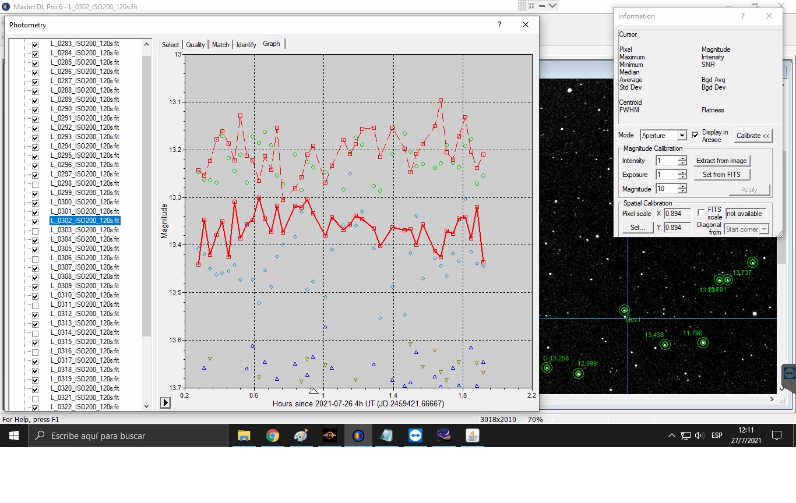Switch to the Quality tab
Viewport: 796px width, 503px height.
pos(195,45)
